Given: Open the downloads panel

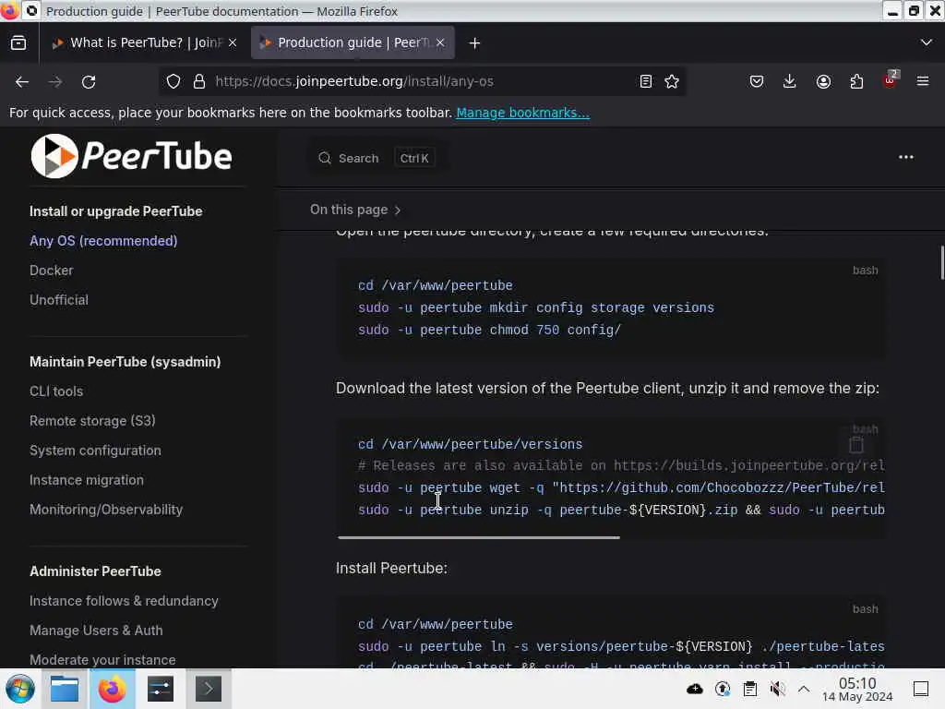Looking at the screenshot, I should coord(790,81).
